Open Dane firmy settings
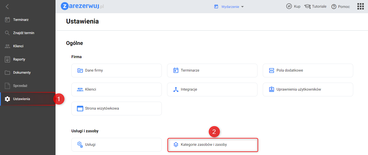Image resolution: width=368 pixels, height=155 pixels. 116,71
